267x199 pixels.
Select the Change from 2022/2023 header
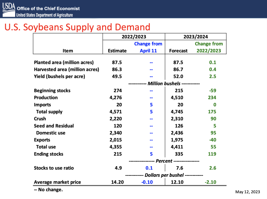209,47
